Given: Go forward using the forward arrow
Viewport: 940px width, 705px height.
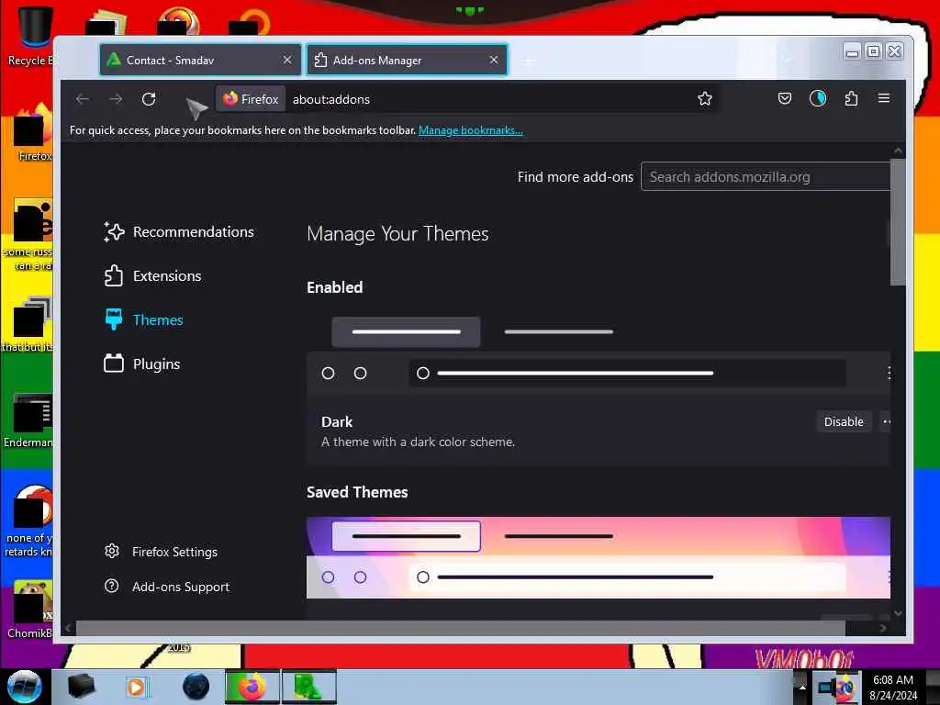Looking at the screenshot, I should click(117, 99).
